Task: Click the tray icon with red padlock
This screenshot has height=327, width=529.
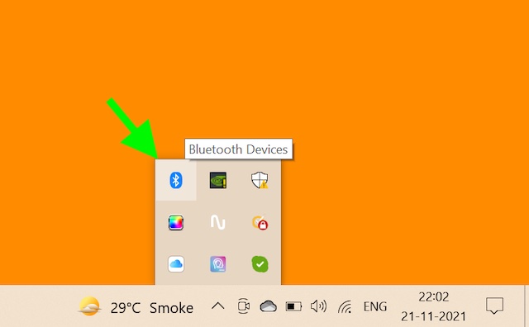Action: point(260,222)
